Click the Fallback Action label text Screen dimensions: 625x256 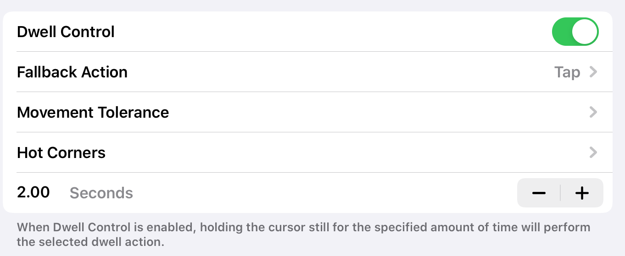tap(72, 72)
